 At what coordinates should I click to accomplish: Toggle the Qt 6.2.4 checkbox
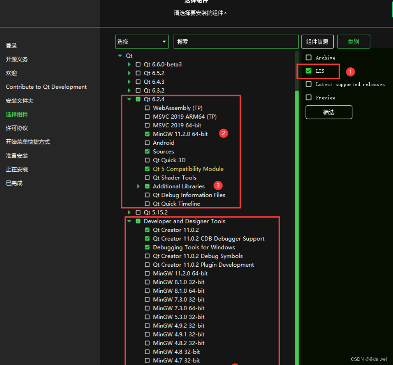click(x=138, y=99)
